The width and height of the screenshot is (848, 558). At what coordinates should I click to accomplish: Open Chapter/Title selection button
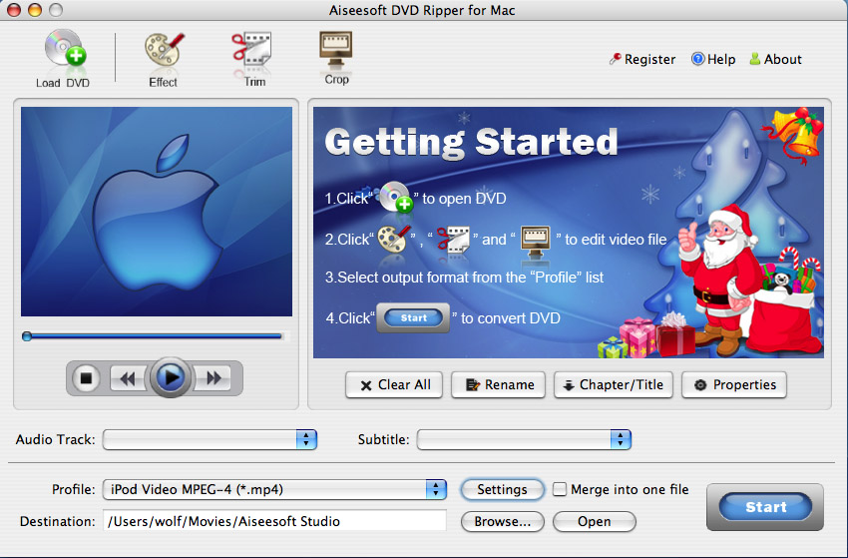614,384
